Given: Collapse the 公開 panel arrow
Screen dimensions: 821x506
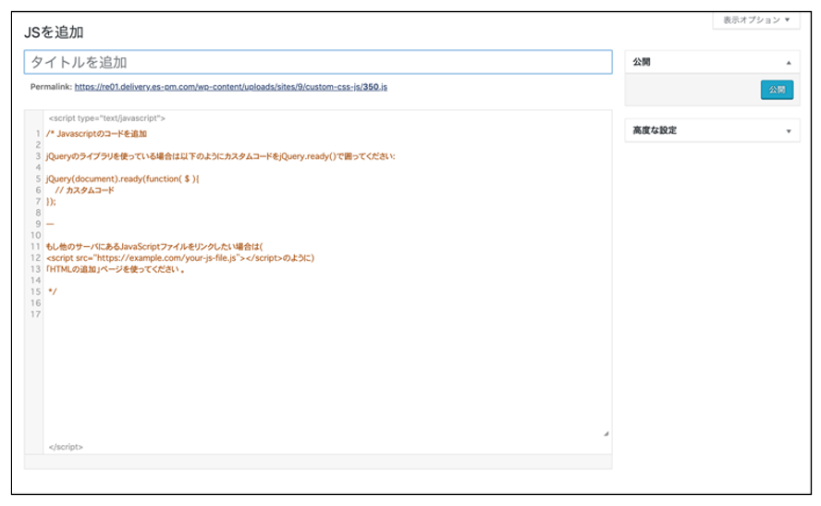Looking at the screenshot, I should tap(789, 63).
